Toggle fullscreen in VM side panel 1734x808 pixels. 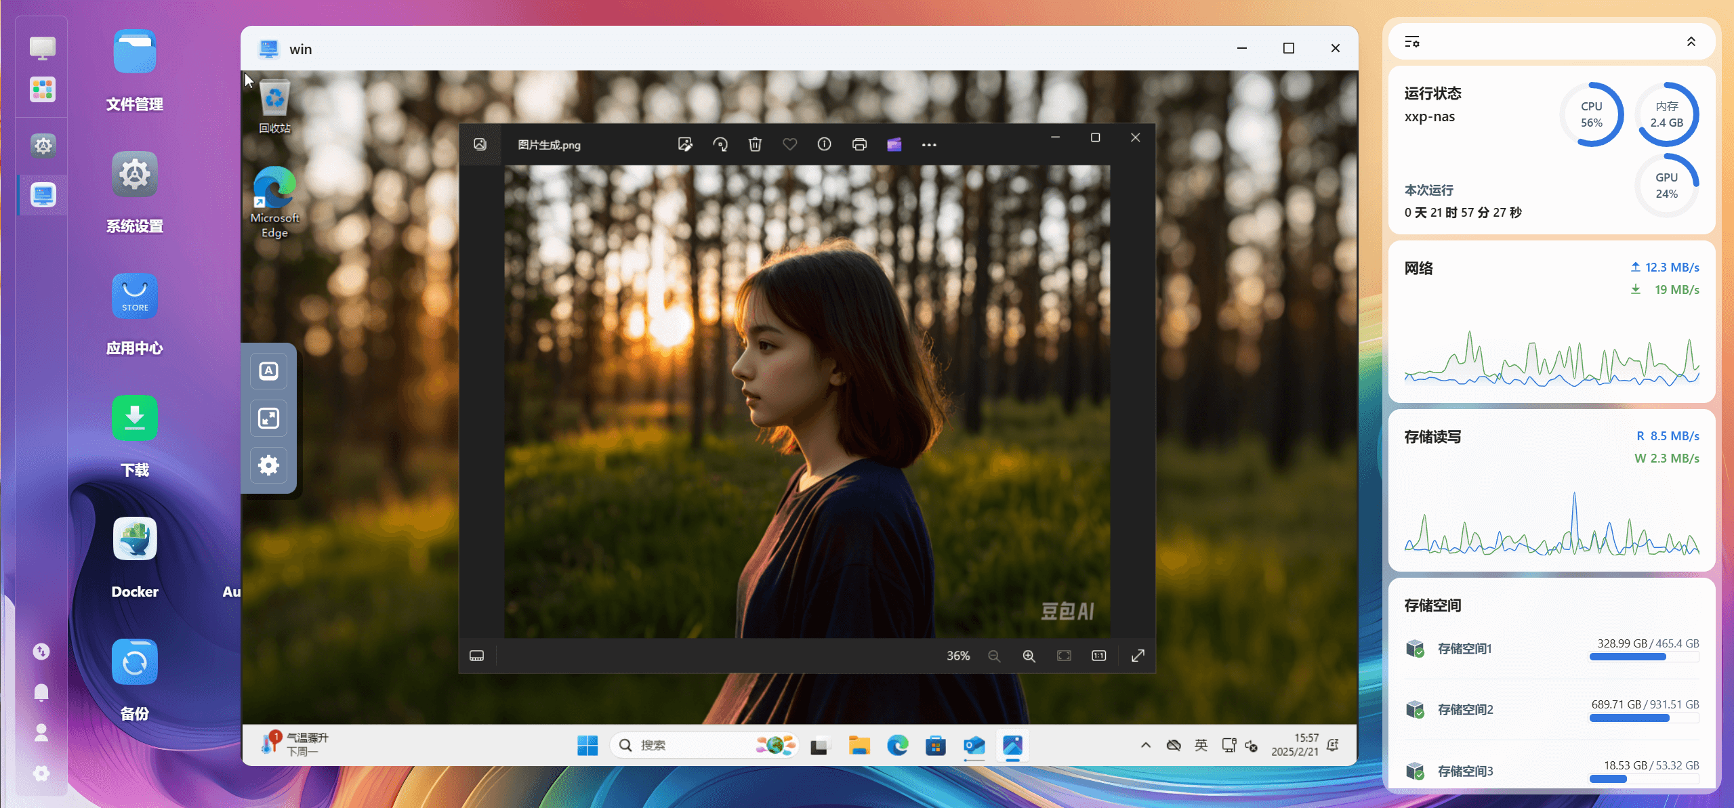268,418
